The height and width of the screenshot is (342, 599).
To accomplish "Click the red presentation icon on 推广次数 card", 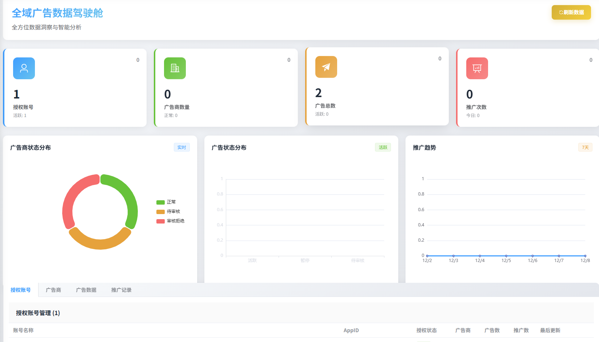I will click(x=477, y=68).
